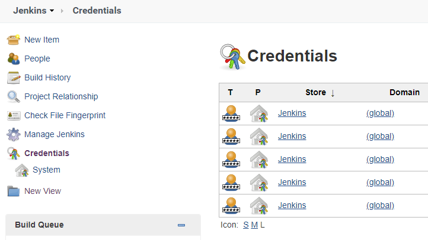
Task: Open System link under Credentials
Action: (46, 170)
